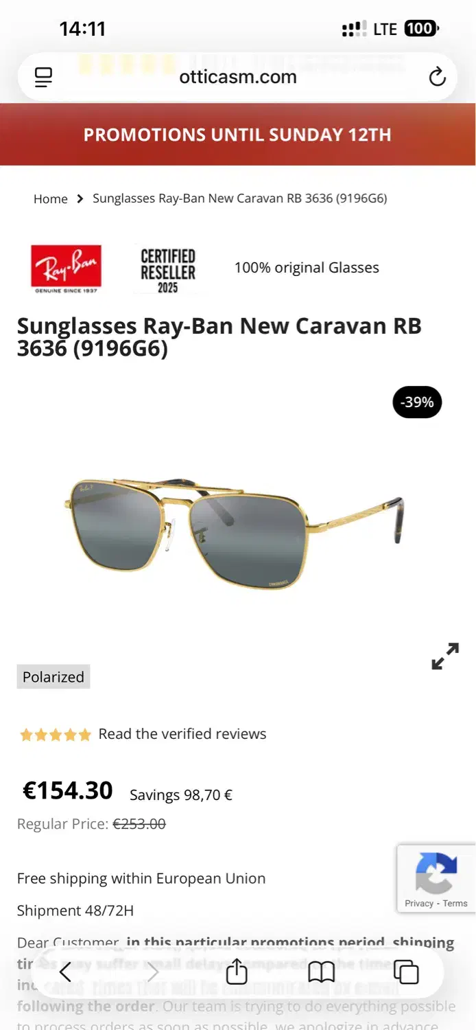476x1030 pixels.
Task: Tap the Certified Reseller 2025 badge
Action: click(168, 271)
